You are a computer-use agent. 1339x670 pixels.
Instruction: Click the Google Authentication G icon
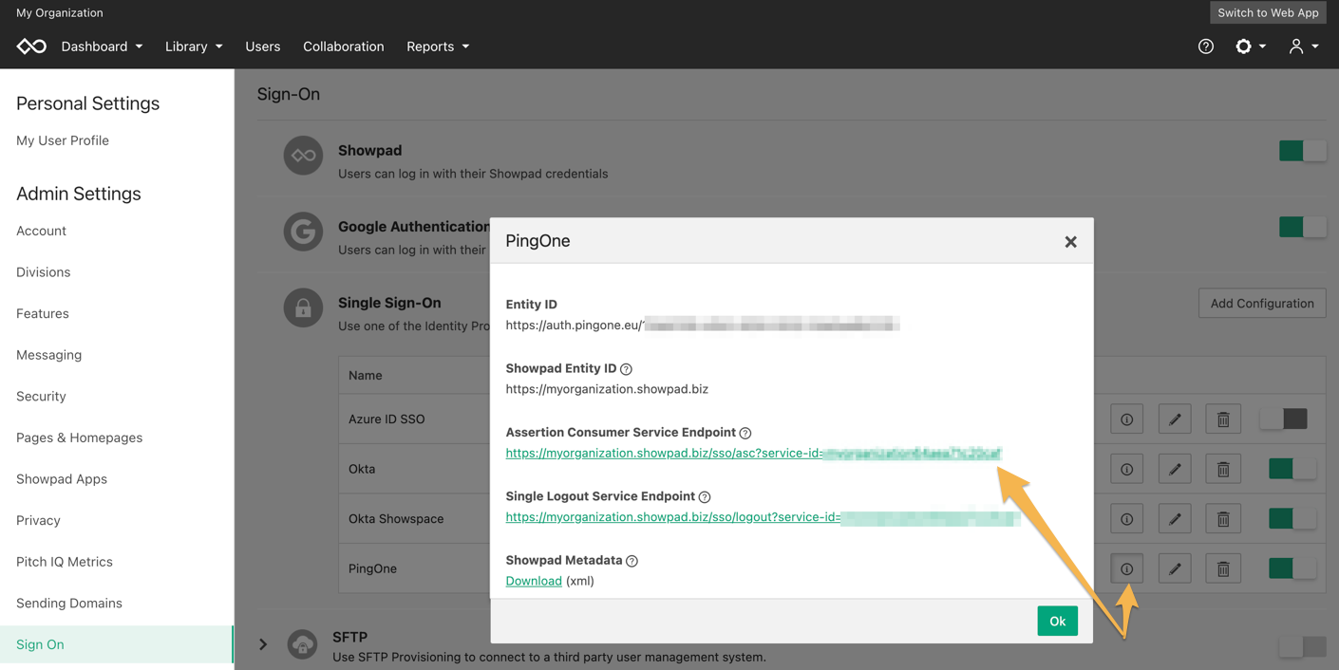pos(303,232)
